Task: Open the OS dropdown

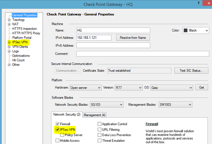Action: [x=172, y=87]
